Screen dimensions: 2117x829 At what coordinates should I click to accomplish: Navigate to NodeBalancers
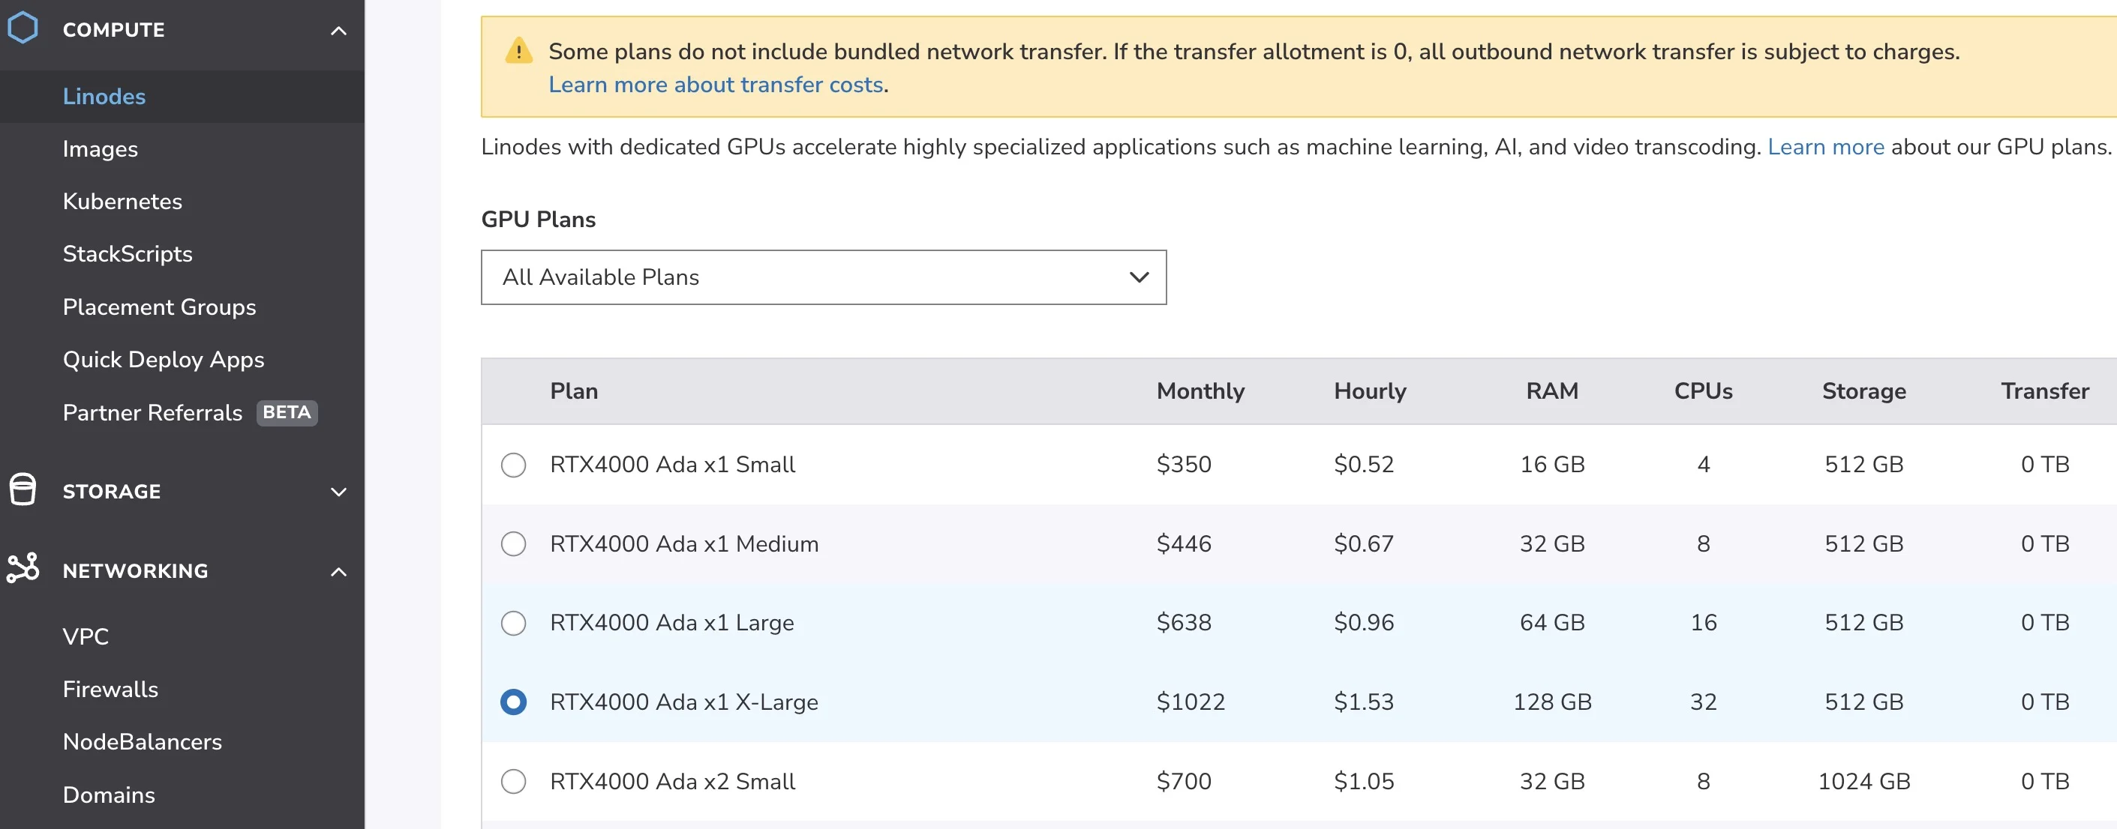[x=143, y=741]
